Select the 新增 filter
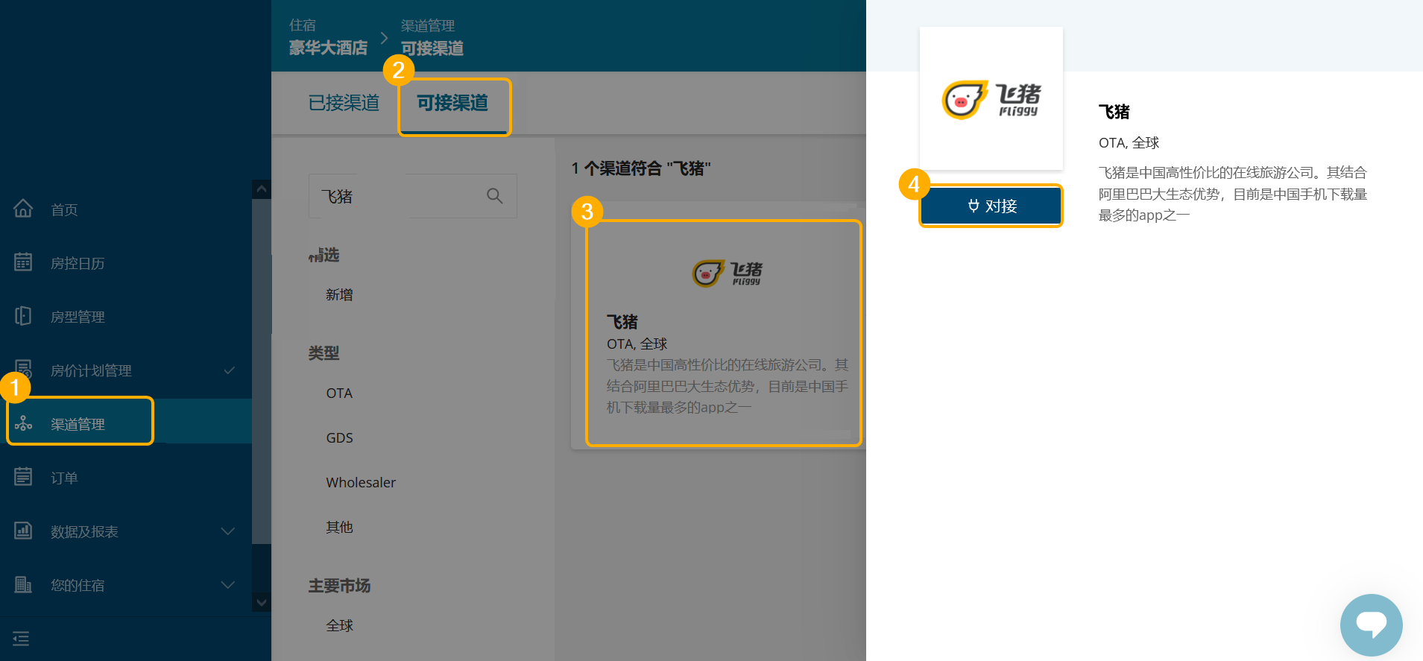1423x661 pixels. click(x=339, y=295)
